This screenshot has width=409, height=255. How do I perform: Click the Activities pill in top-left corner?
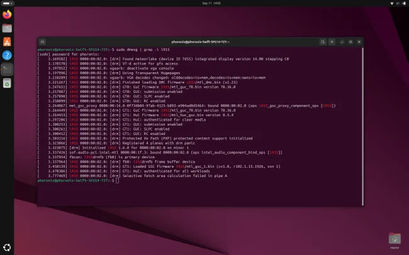click(7, 3)
